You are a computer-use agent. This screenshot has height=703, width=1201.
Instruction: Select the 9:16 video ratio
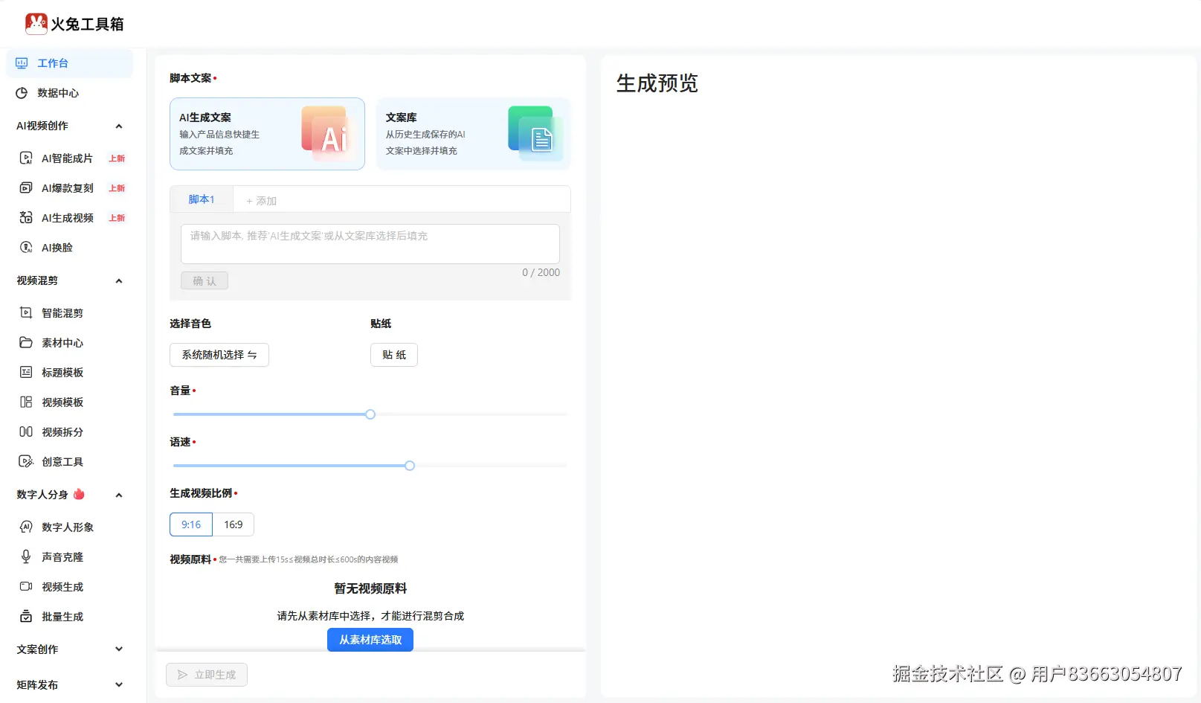[x=191, y=524]
